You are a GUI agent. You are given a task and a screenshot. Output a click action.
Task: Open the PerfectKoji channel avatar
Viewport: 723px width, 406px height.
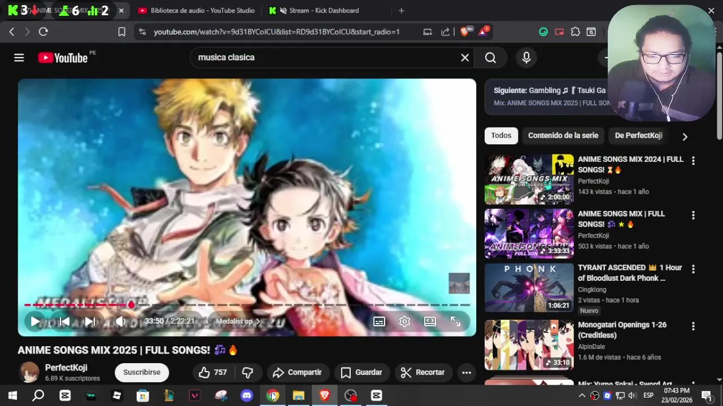point(29,372)
